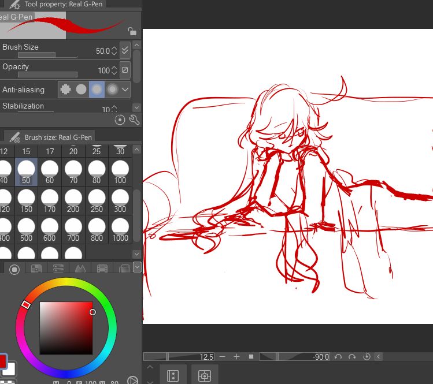This screenshot has width=433, height=384.
Task: Fit canvas to screen square button
Action: 251,357
